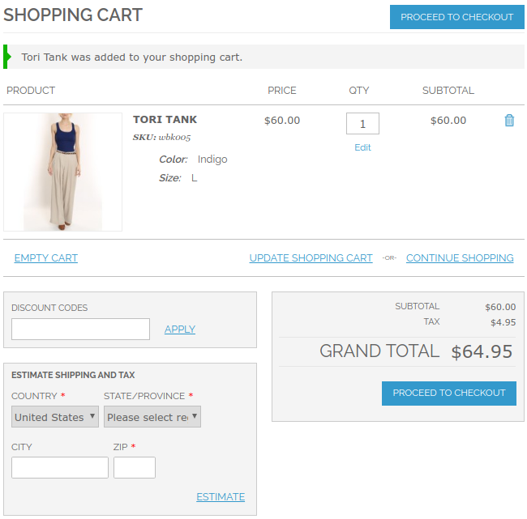Click the Empty Cart link
527x519 pixels.
click(x=46, y=258)
